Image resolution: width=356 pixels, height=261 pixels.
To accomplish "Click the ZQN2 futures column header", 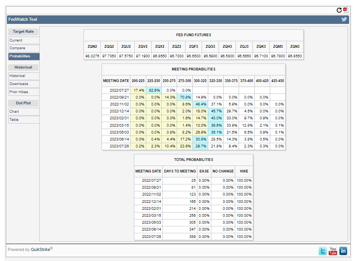I will [x=92, y=46].
